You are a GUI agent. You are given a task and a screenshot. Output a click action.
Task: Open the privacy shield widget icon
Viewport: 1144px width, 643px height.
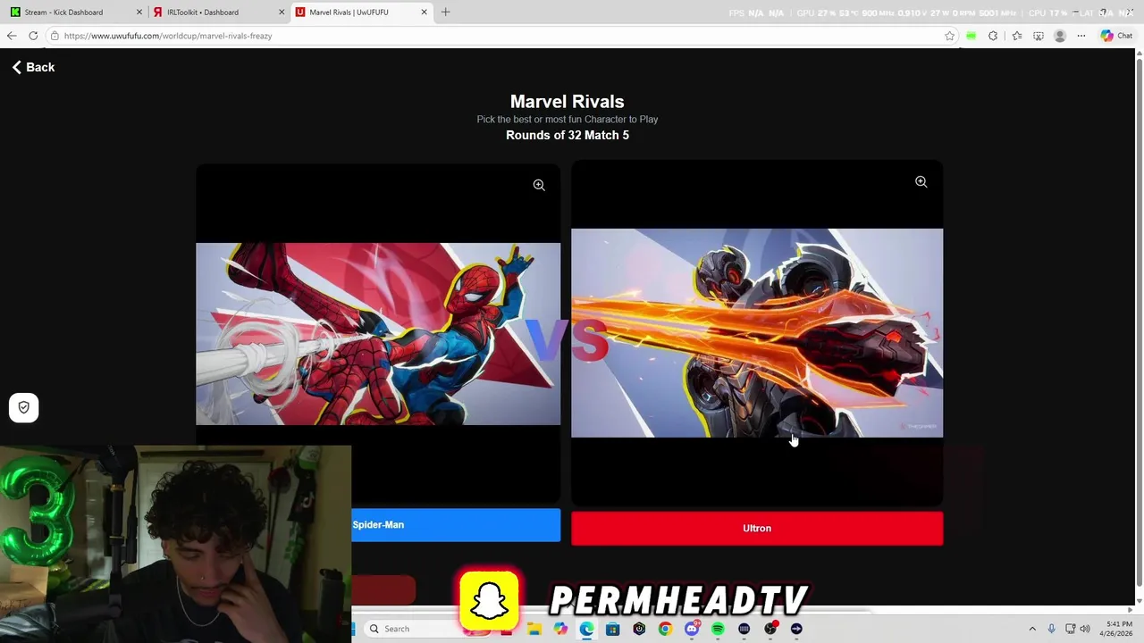[24, 407]
